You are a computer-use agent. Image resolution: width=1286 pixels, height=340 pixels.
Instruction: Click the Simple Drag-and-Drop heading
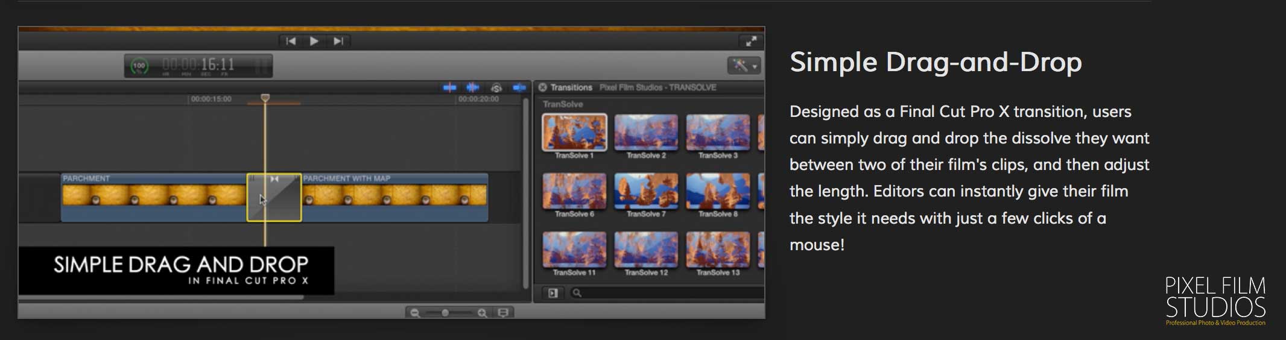936,62
